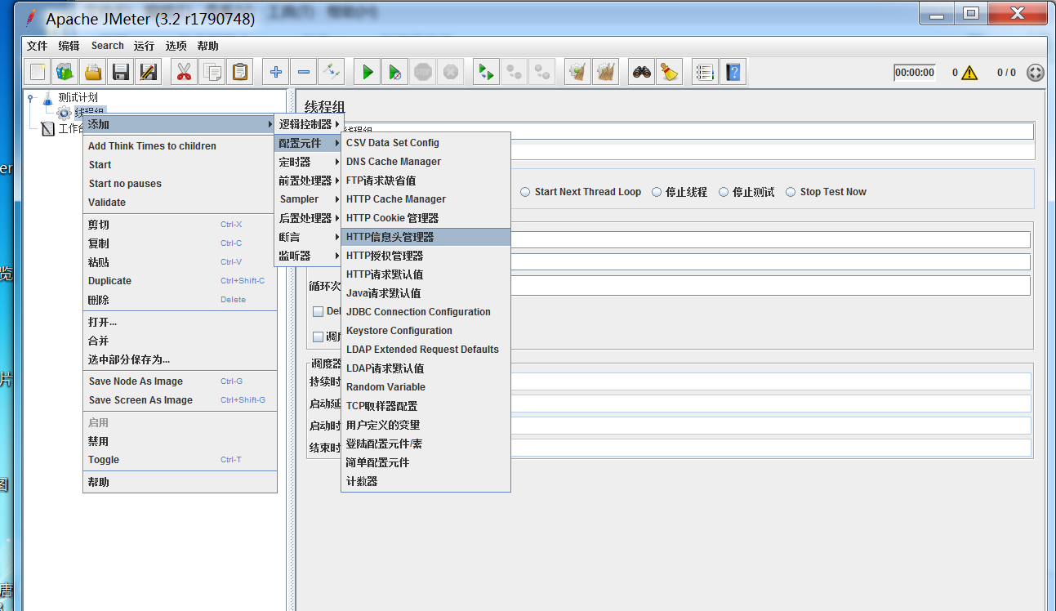Click the Paste clipboard toolbar icon
The image size is (1056, 611).
(x=240, y=72)
